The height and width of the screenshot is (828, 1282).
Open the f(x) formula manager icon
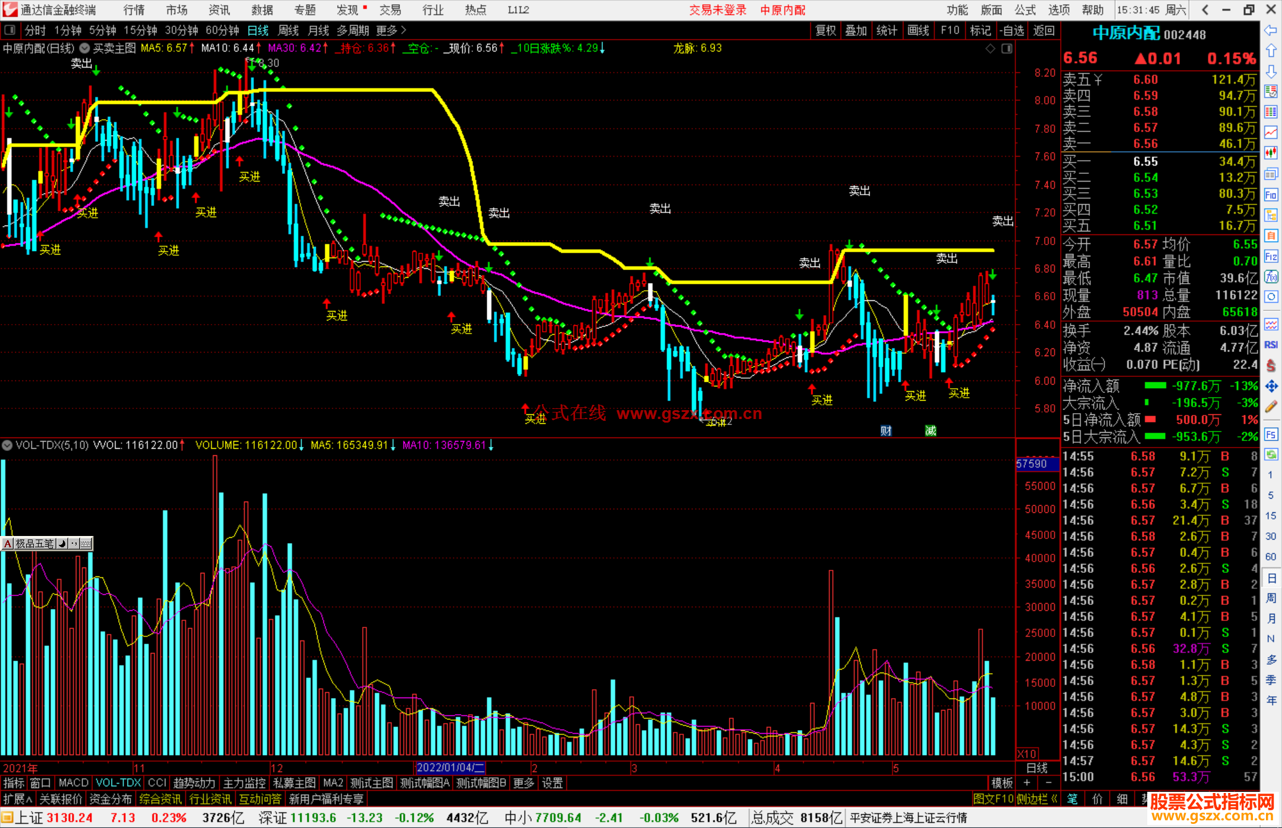pyautogui.click(x=1271, y=277)
